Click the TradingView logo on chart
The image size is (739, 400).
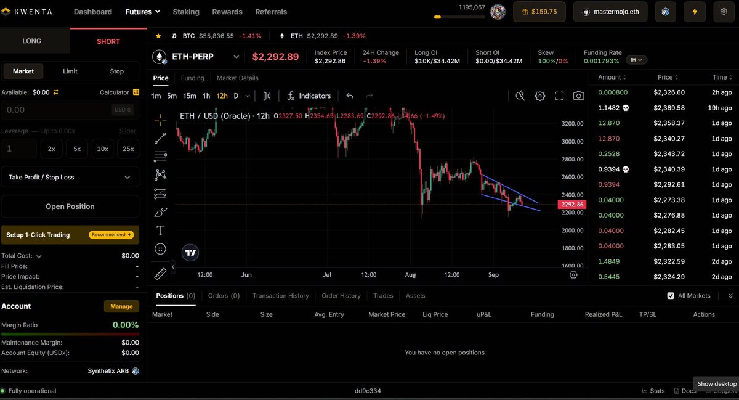pos(190,252)
